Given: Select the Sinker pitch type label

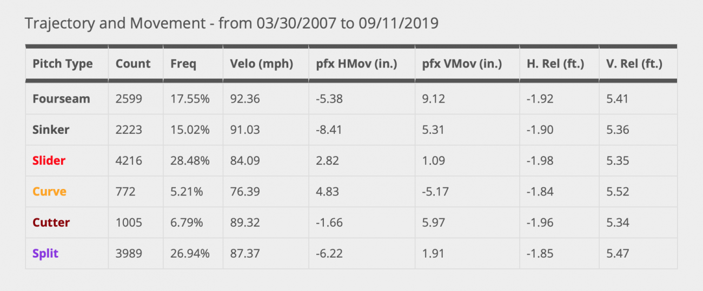Looking at the screenshot, I should 51,130.
